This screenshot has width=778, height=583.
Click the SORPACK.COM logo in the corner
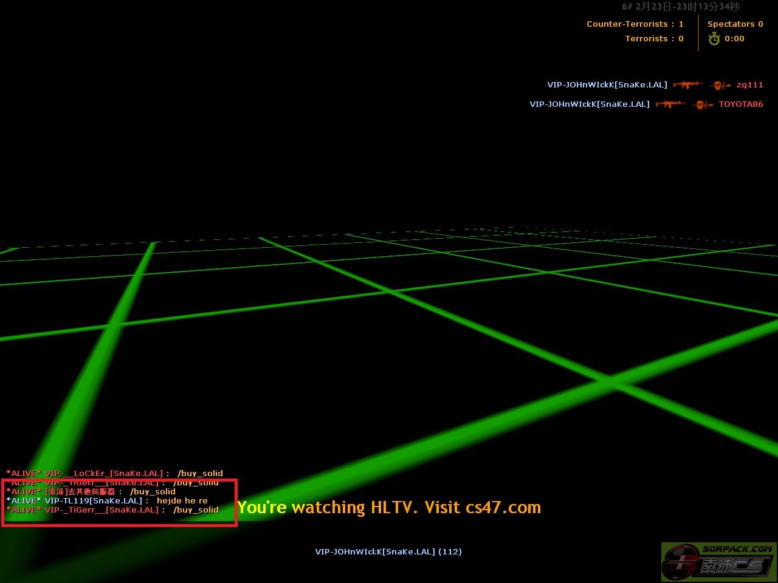tap(719, 562)
